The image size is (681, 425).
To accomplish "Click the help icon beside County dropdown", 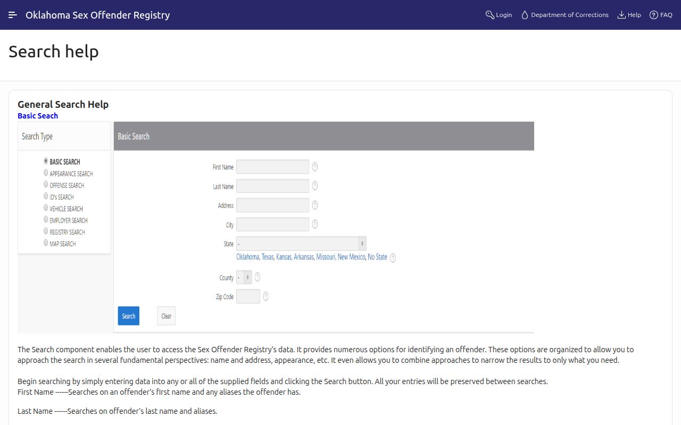I will pos(258,277).
